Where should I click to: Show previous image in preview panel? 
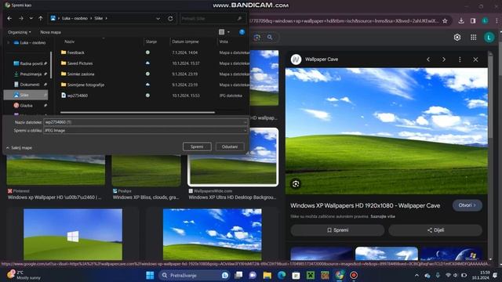(x=428, y=60)
